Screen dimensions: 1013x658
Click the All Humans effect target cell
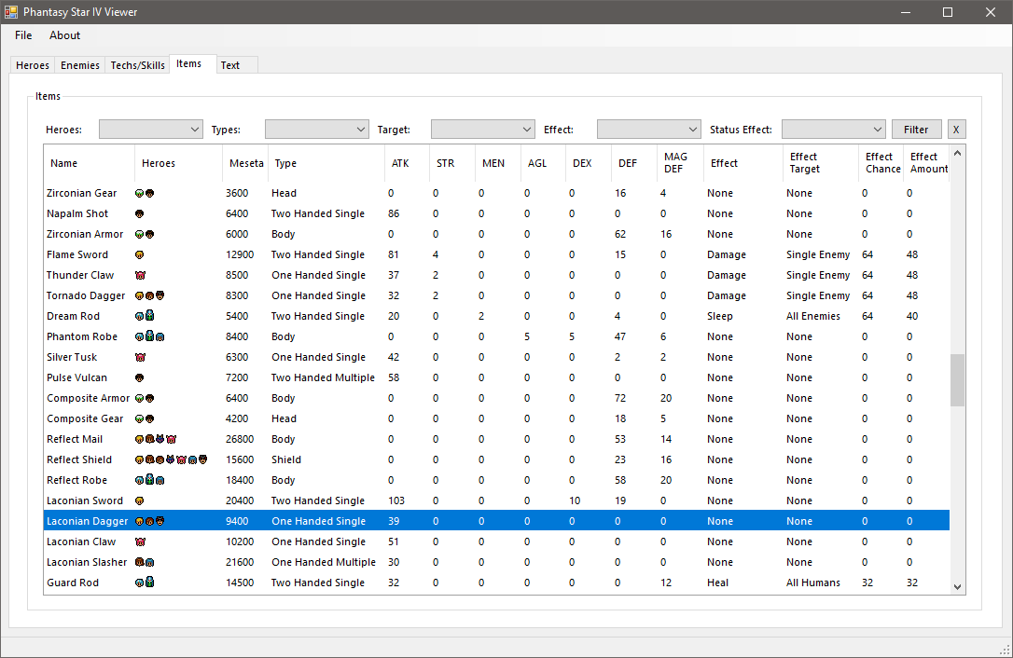[813, 583]
